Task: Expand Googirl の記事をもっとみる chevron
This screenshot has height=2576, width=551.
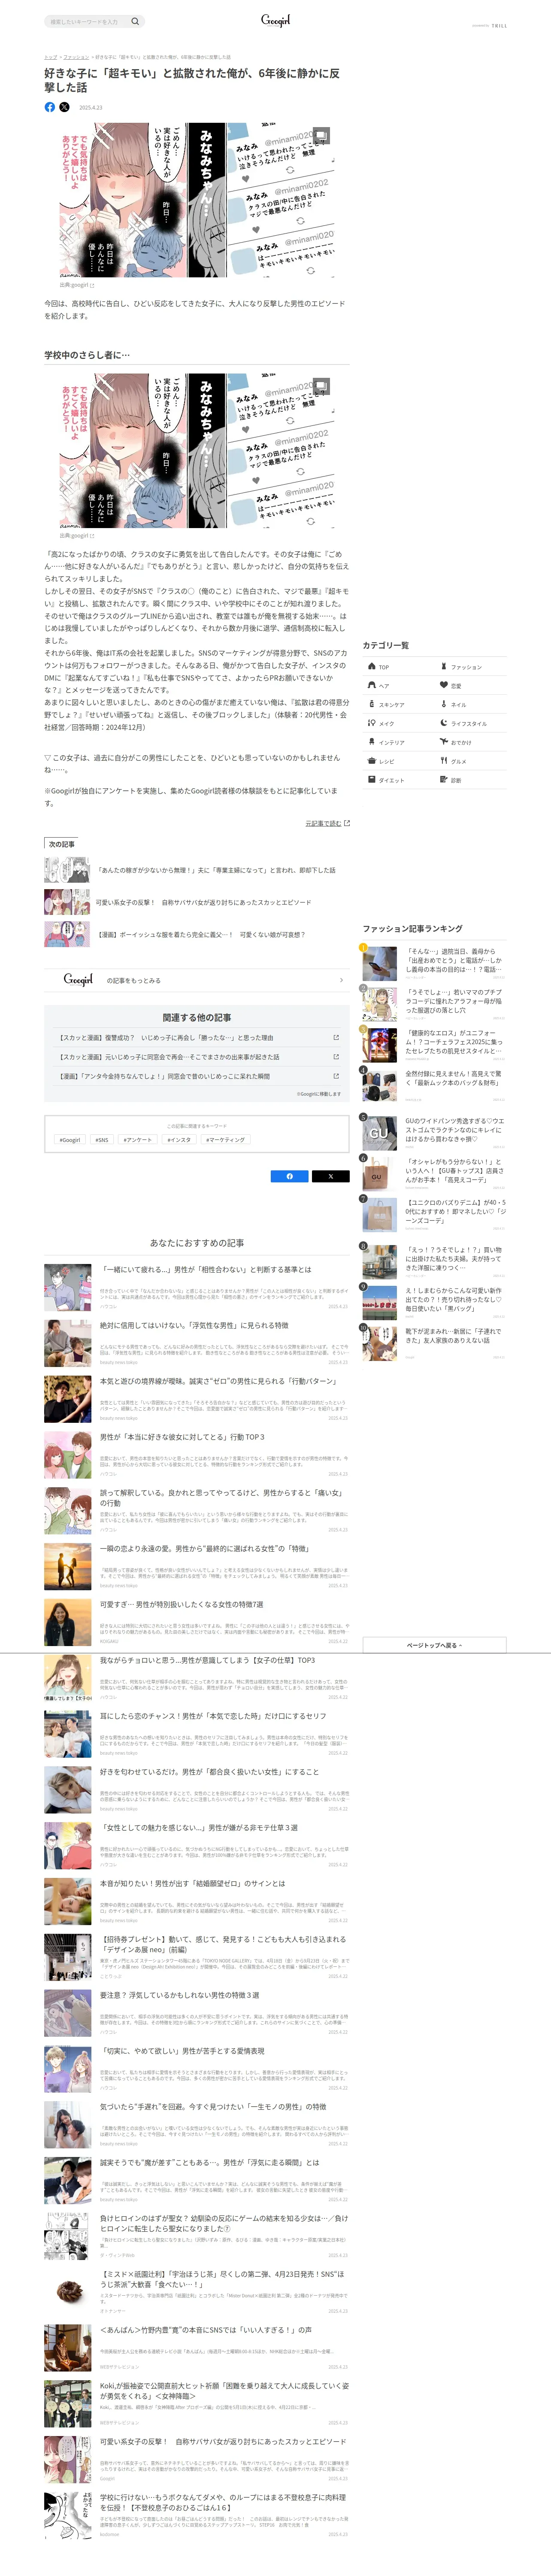Action: pyautogui.click(x=341, y=980)
